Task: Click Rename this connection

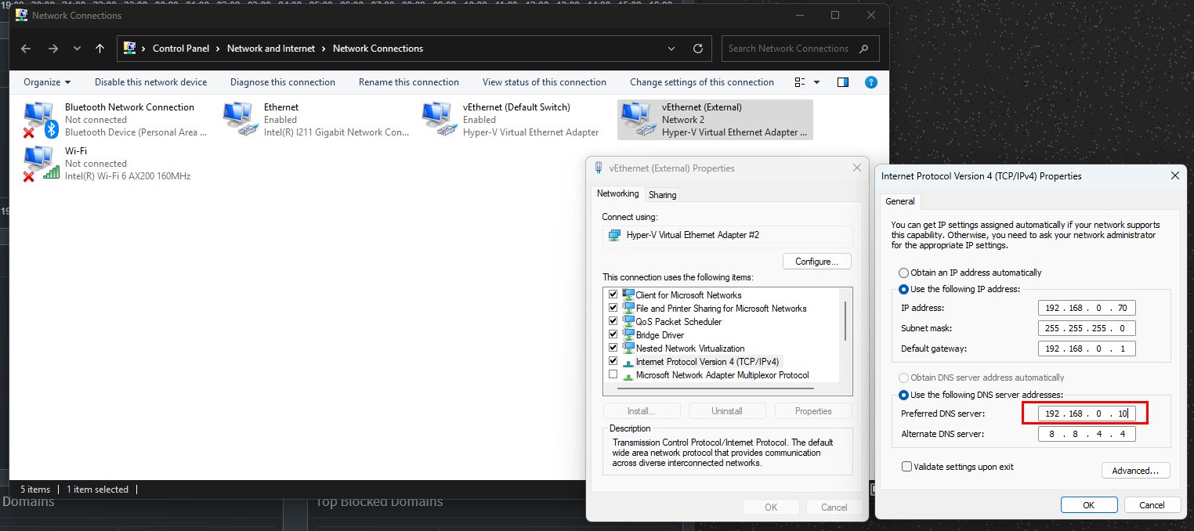Action: coord(409,82)
